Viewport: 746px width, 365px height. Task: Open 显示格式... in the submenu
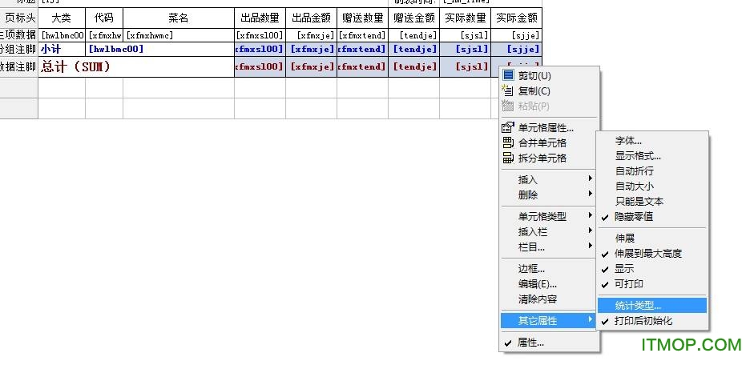652,156
